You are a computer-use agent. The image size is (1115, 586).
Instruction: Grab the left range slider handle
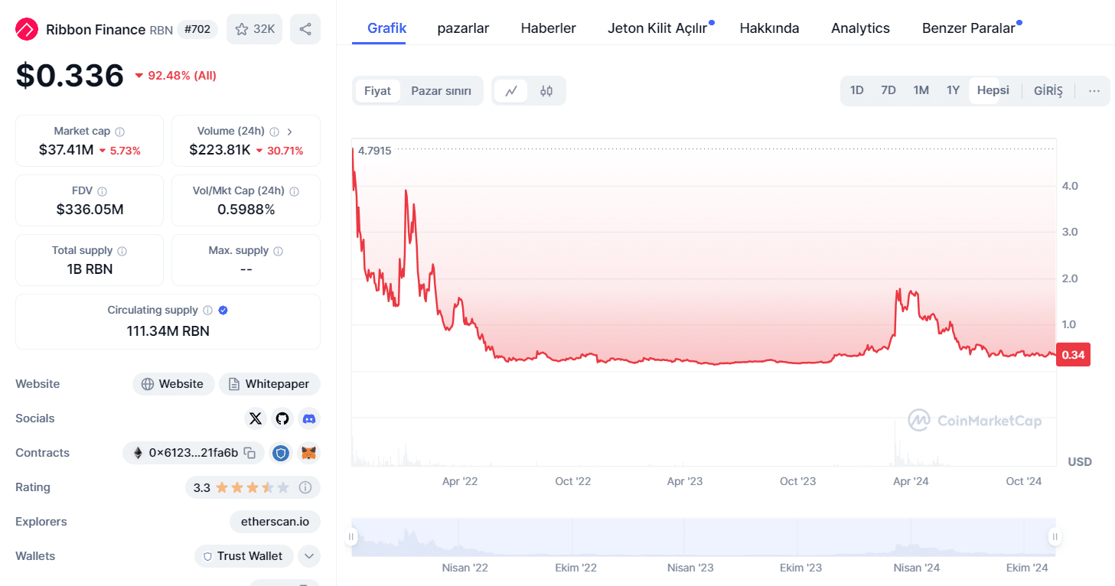[x=351, y=536]
